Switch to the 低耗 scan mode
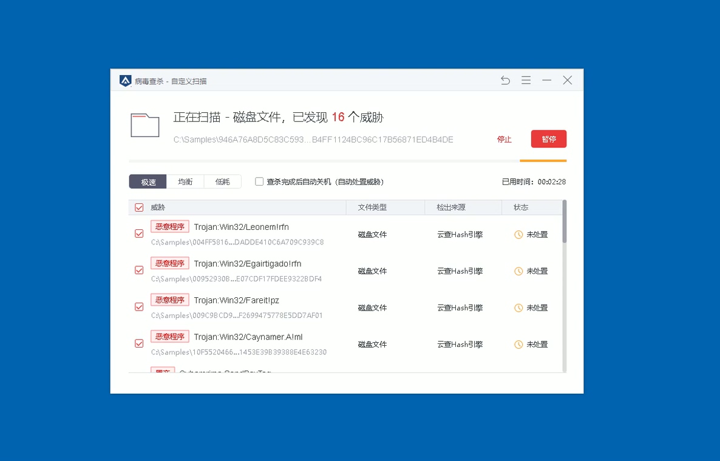Screen dimensions: 720x461 click(223, 181)
